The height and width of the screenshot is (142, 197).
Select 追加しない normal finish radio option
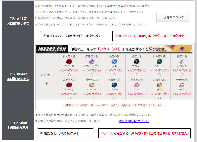click(x=44, y=36)
